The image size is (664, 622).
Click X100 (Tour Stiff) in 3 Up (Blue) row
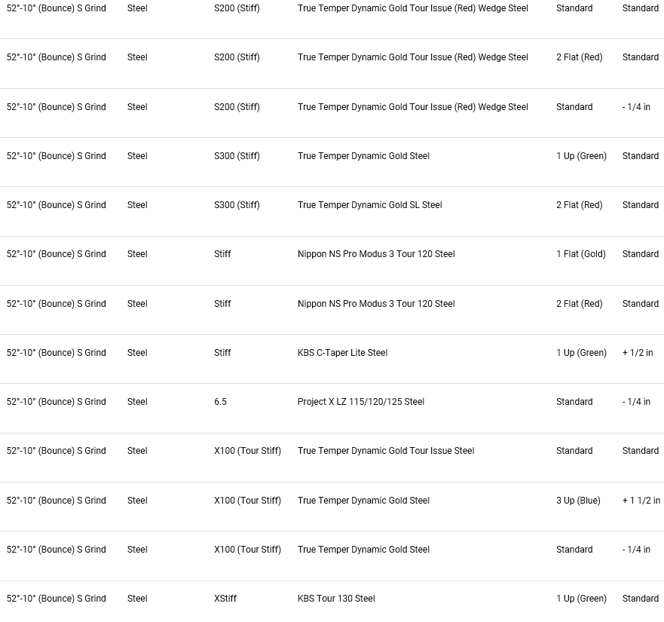click(247, 501)
